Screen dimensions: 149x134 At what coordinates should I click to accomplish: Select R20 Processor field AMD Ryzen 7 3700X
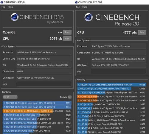click(118, 46)
